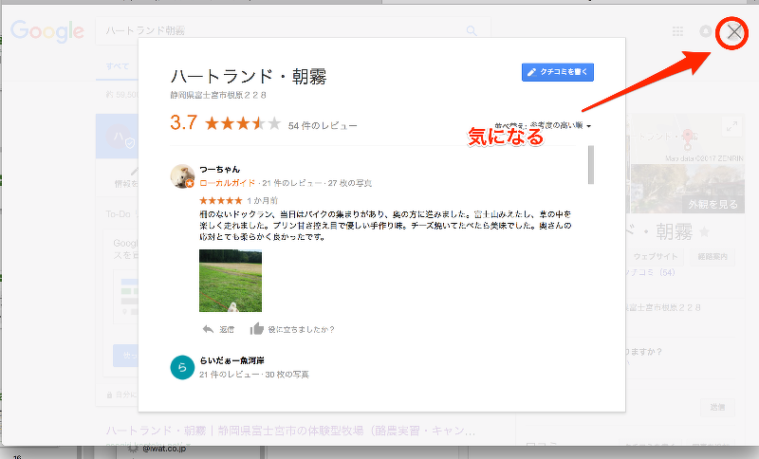Click reviewer つーちゃん's dog profile avatar
This screenshot has height=459, width=759.
[x=182, y=176]
